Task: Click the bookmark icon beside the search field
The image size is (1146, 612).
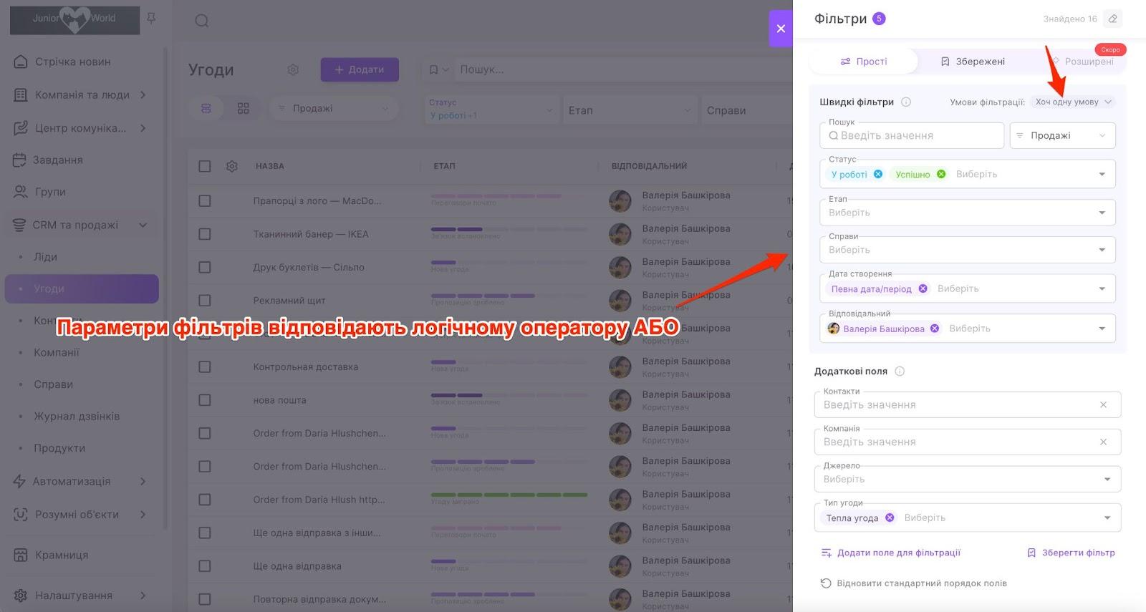Action: click(x=433, y=69)
